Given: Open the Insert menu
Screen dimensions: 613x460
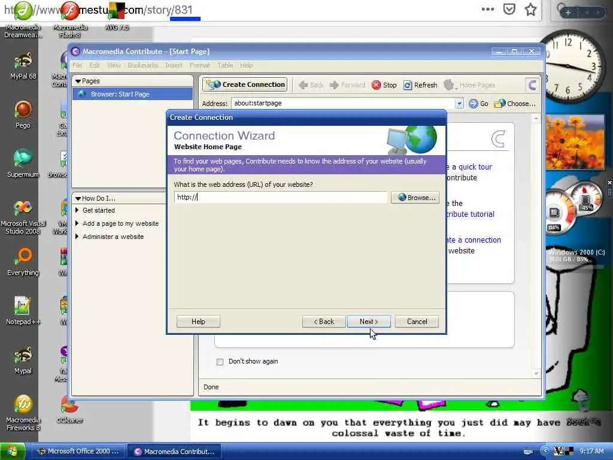Looking at the screenshot, I should point(174,65).
